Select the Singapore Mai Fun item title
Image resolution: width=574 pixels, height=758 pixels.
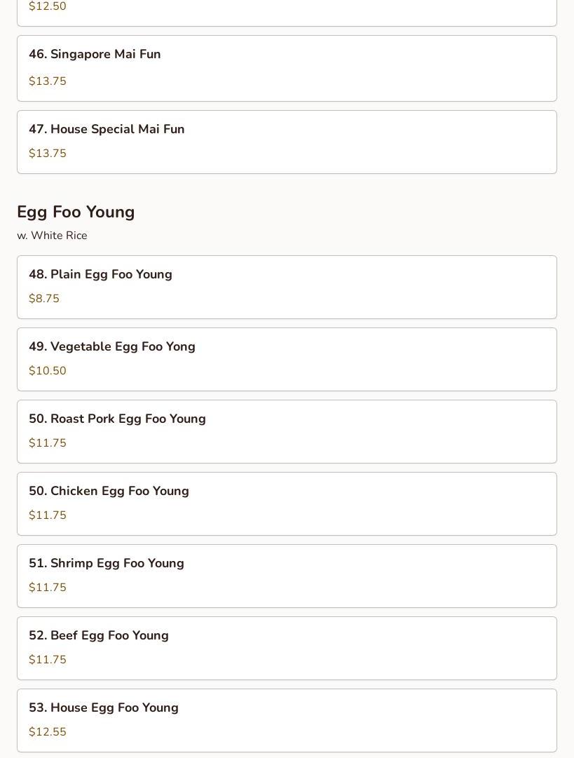coord(95,54)
